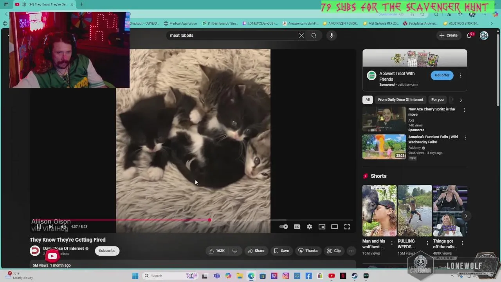The height and width of the screenshot is (282, 501).
Task: Open Microsoft Teams from the taskbar
Action: 216,276
